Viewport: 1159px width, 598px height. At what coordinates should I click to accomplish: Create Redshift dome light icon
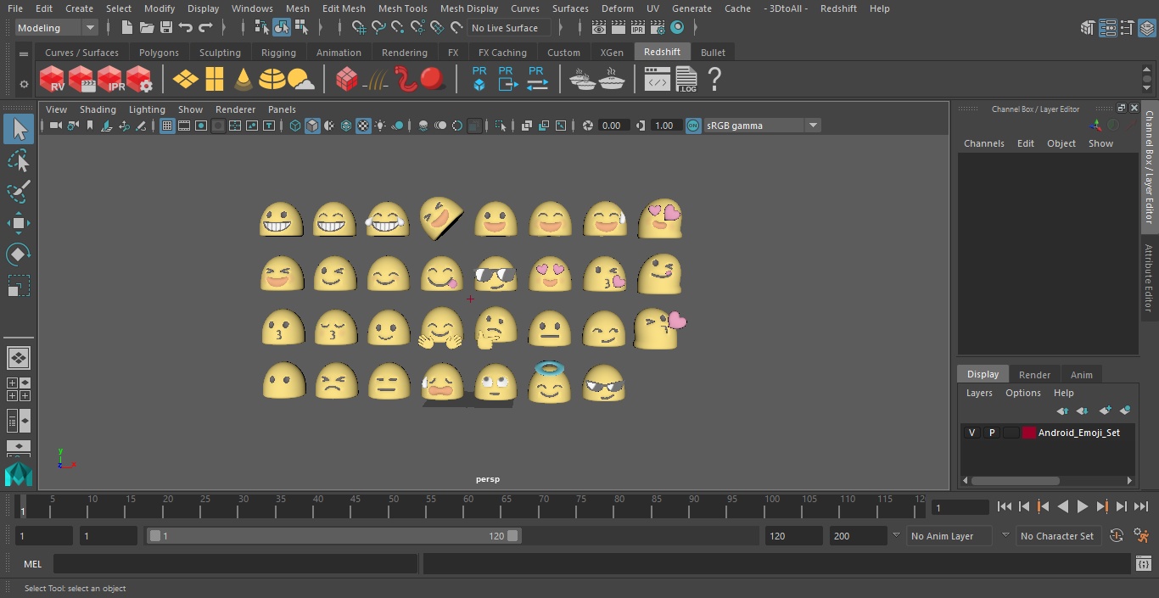coord(272,80)
